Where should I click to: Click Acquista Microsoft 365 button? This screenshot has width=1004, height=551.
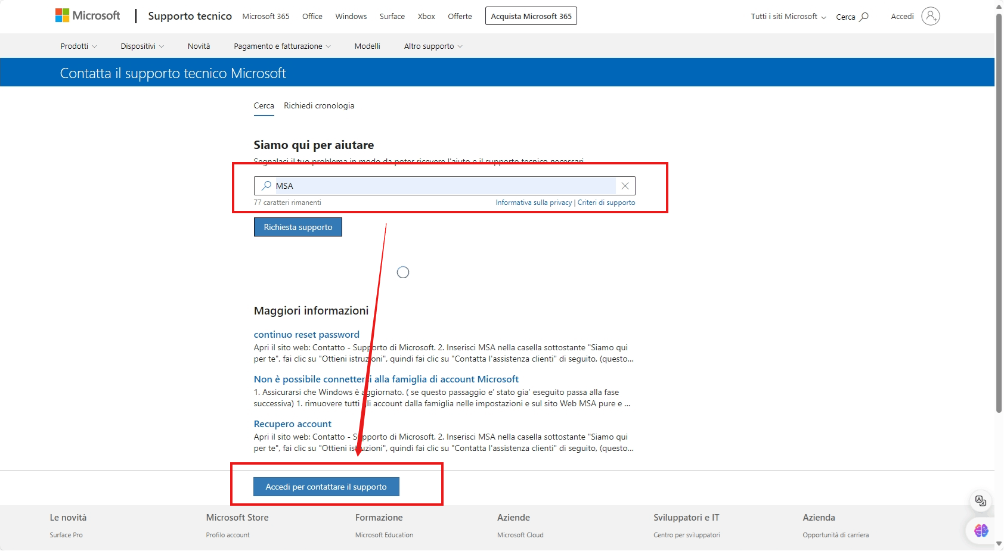[x=531, y=16]
